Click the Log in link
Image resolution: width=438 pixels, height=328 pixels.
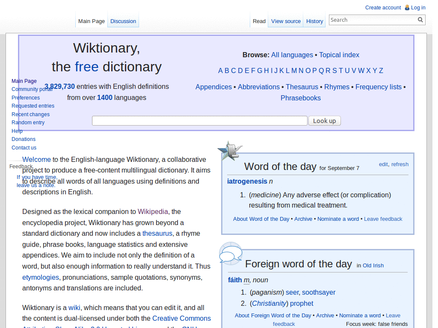pos(418,8)
